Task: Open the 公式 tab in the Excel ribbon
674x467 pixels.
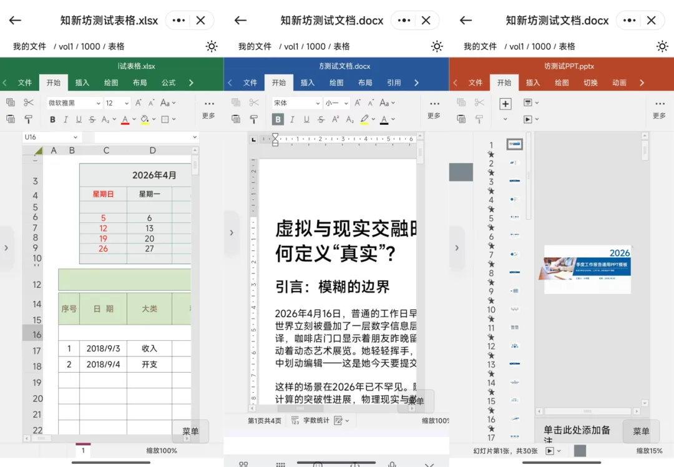Action: [168, 82]
